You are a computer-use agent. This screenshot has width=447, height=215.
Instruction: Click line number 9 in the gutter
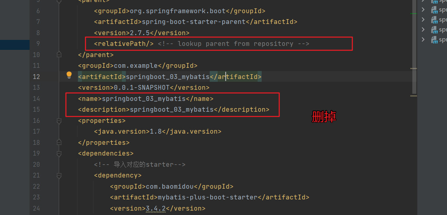point(38,44)
